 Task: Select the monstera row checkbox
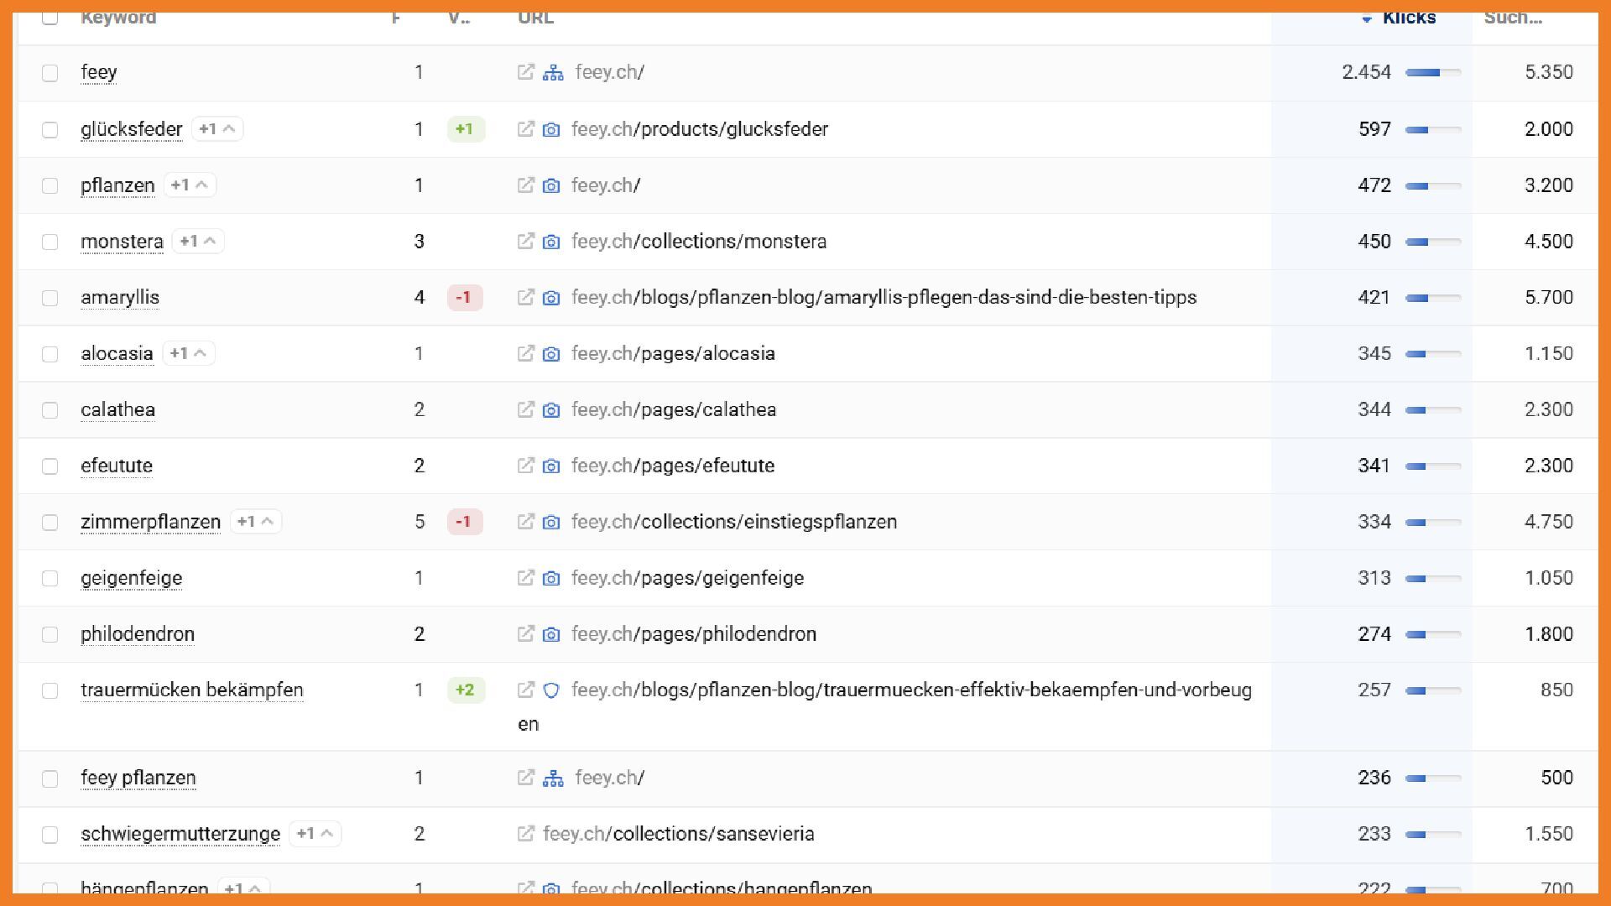coord(50,242)
